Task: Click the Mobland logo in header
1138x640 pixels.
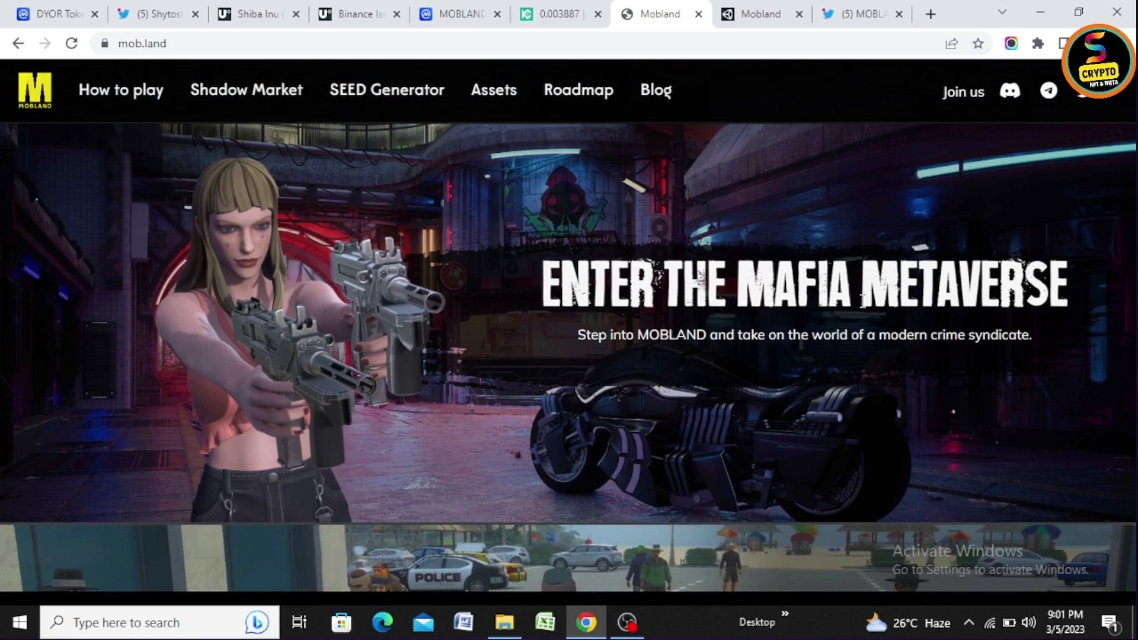Action: point(34,90)
